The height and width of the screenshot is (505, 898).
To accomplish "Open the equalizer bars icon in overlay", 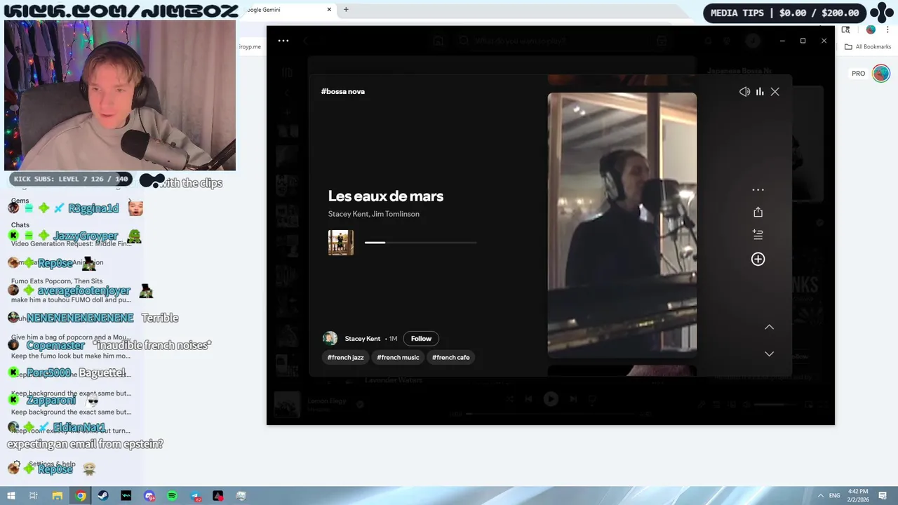I will coord(760,92).
